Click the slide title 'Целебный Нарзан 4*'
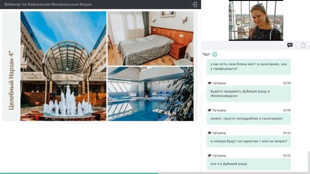 [11, 80]
